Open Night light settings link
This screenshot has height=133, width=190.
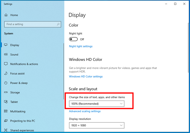coord(81,46)
